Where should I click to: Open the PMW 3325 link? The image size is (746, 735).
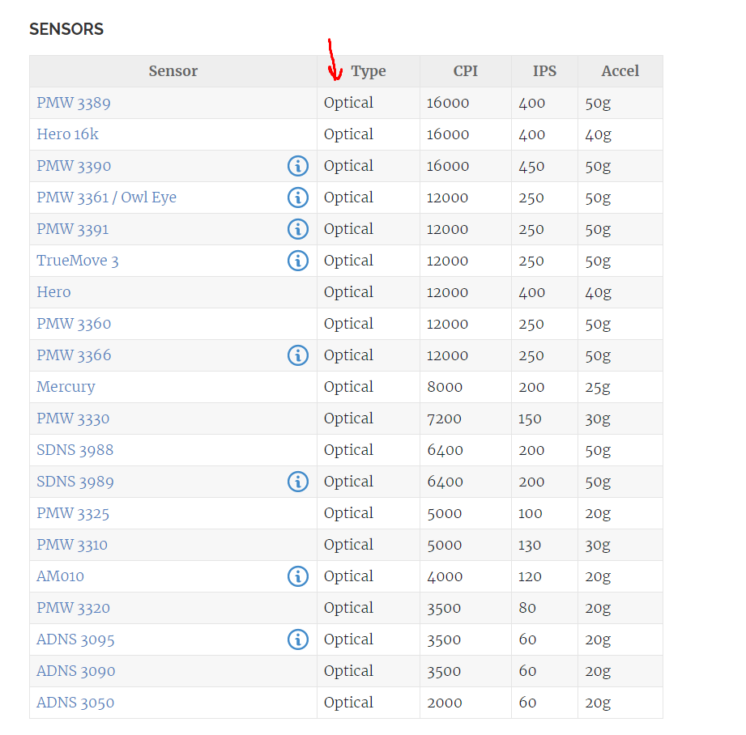[x=73, y=513]
